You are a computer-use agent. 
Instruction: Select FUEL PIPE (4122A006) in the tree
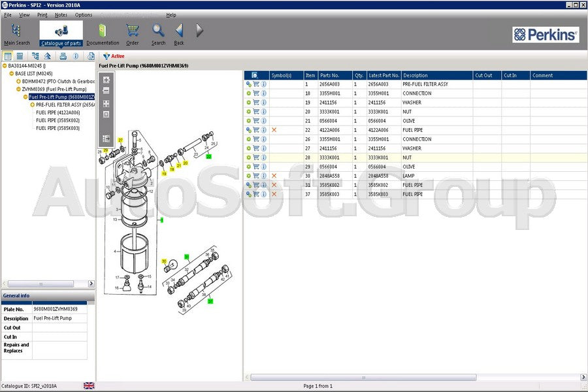click(x=58, y=112)
